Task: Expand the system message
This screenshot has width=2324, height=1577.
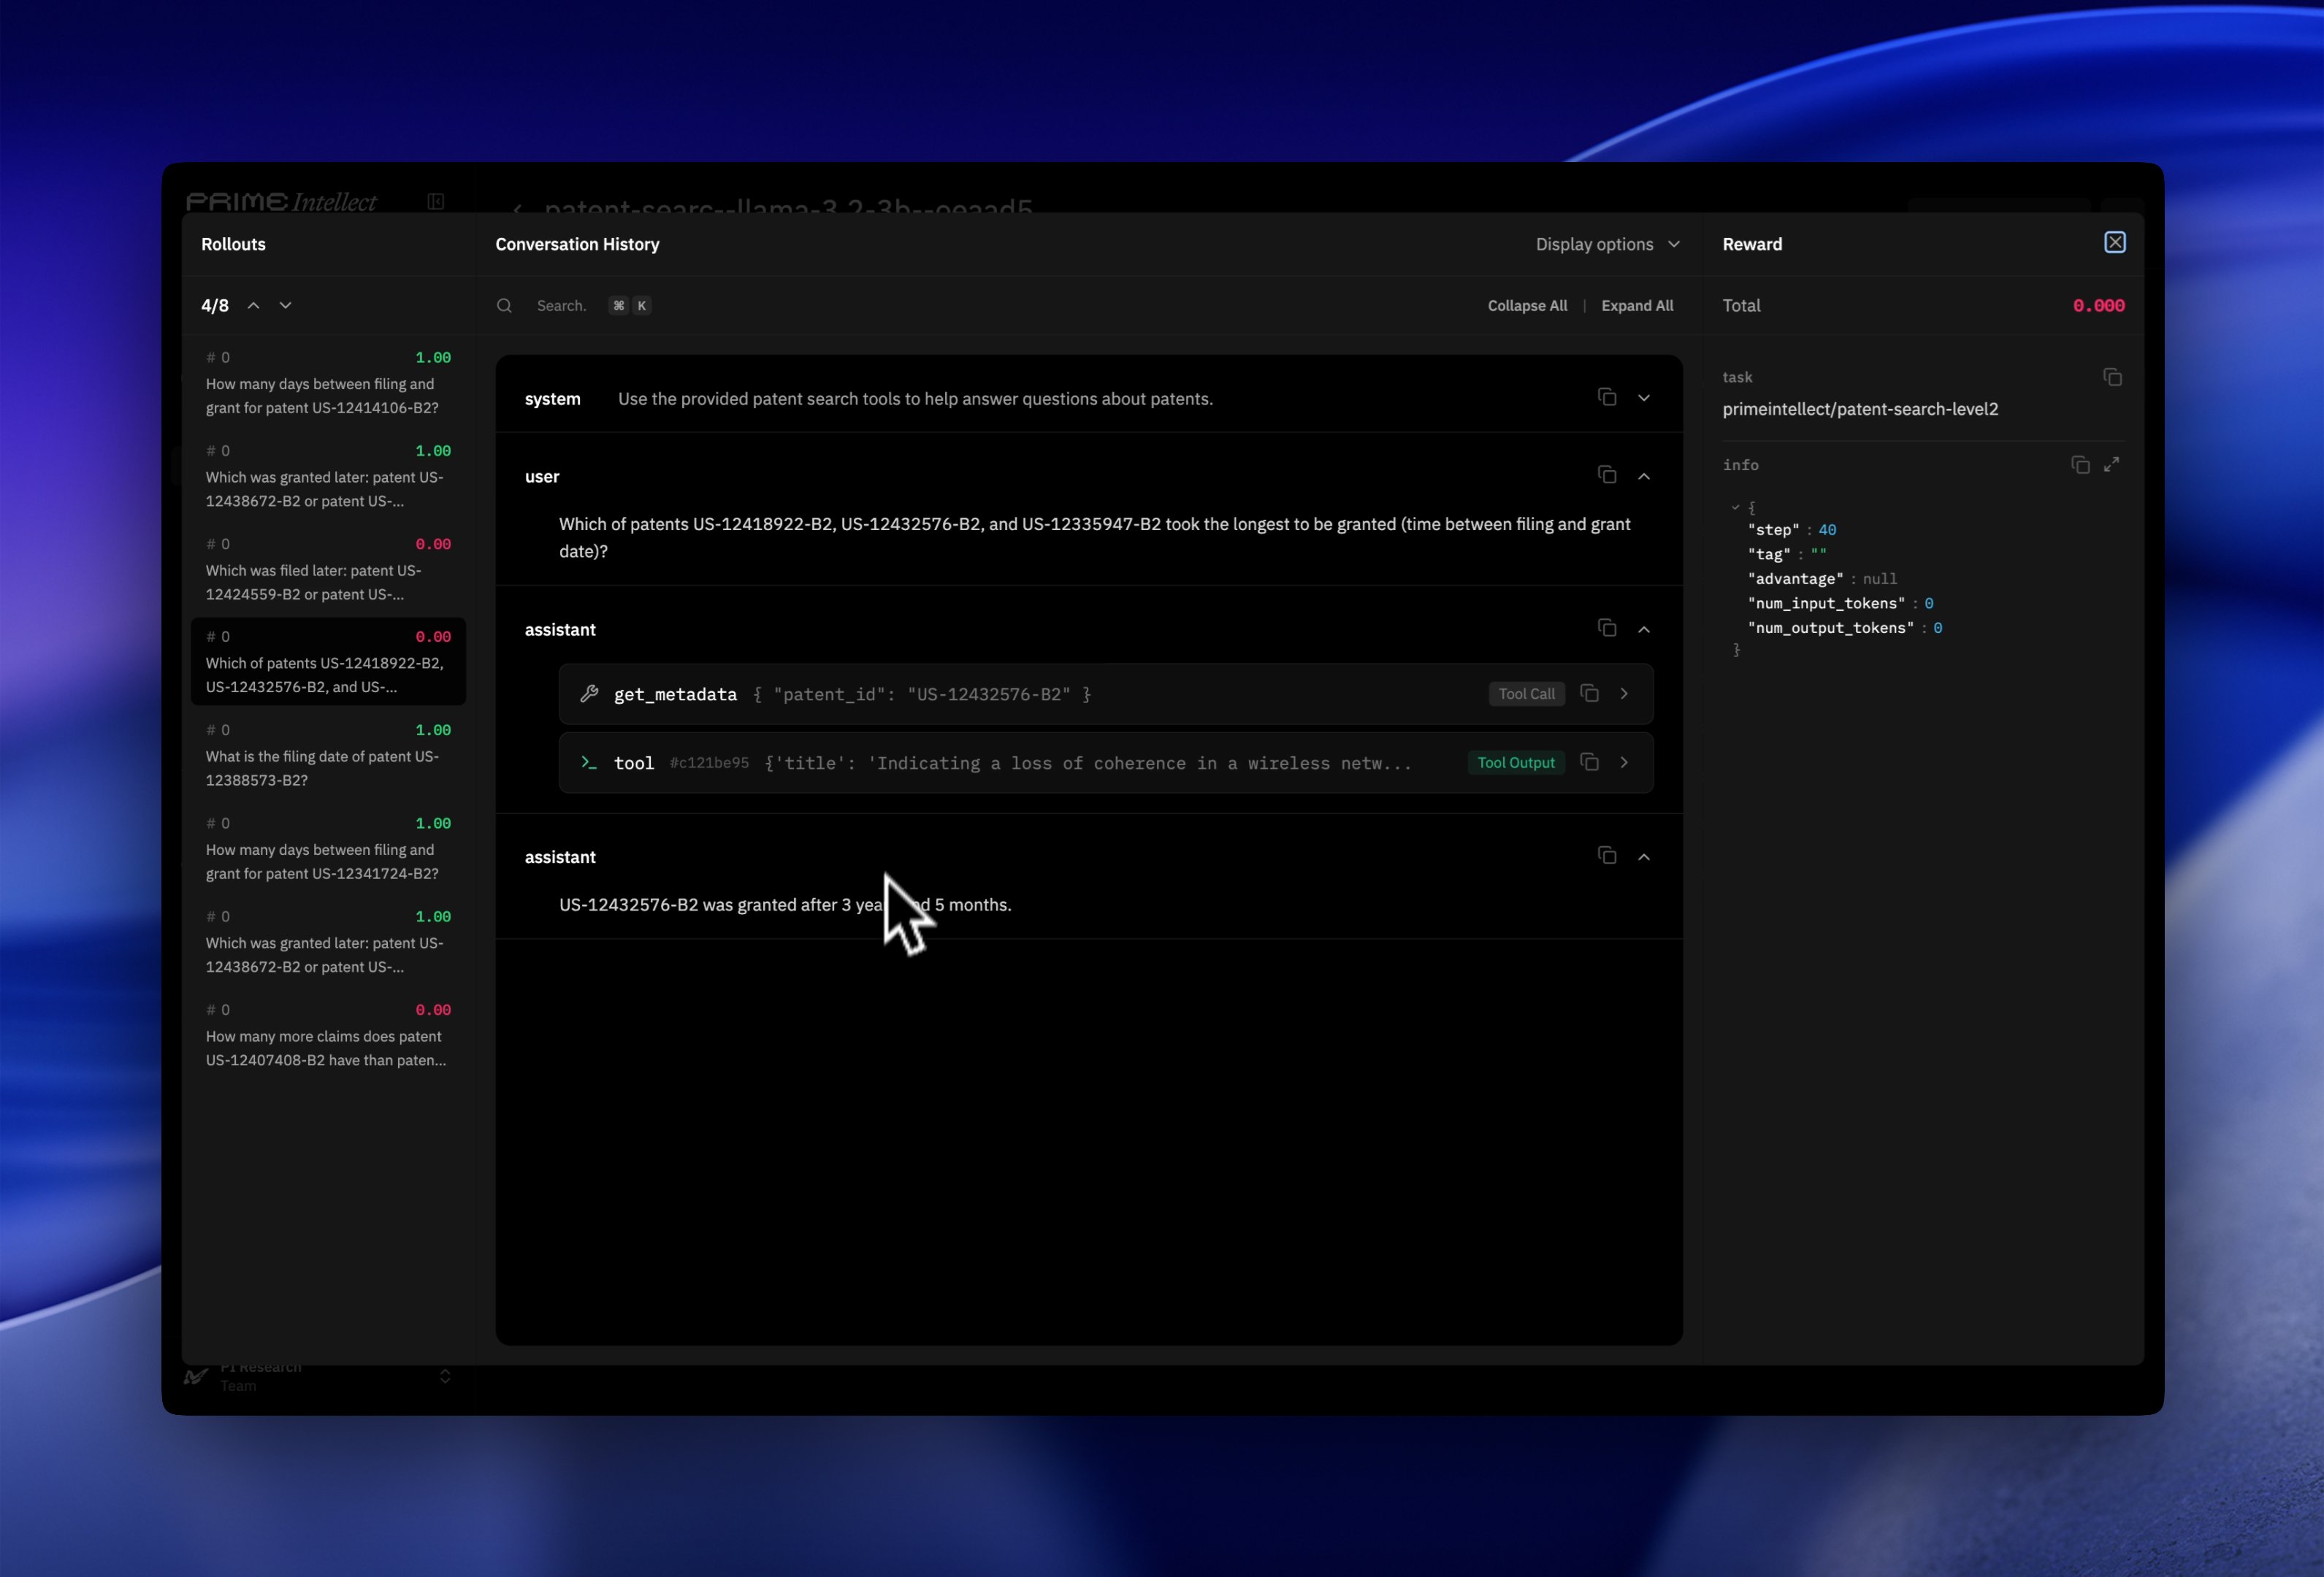Action: click(1643, 398)
